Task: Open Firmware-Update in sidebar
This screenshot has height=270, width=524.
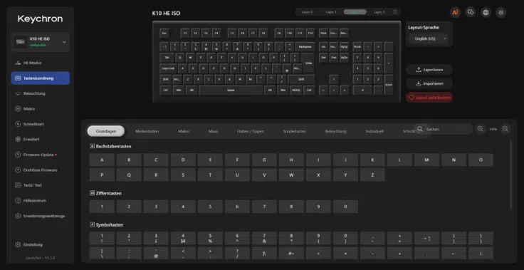Action: point(41,155)
